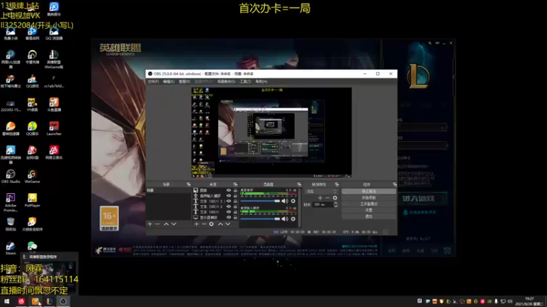Select the scene entry in the Scenes list
547x307 pixels.
(x=168, y=190)
